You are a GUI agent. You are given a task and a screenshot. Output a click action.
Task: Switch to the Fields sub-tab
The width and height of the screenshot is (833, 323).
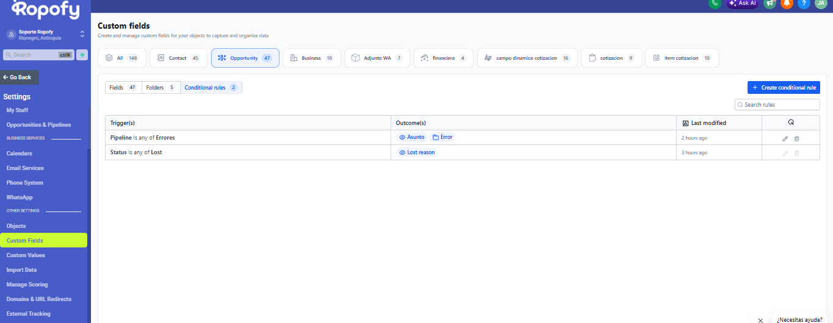(123, 88)
